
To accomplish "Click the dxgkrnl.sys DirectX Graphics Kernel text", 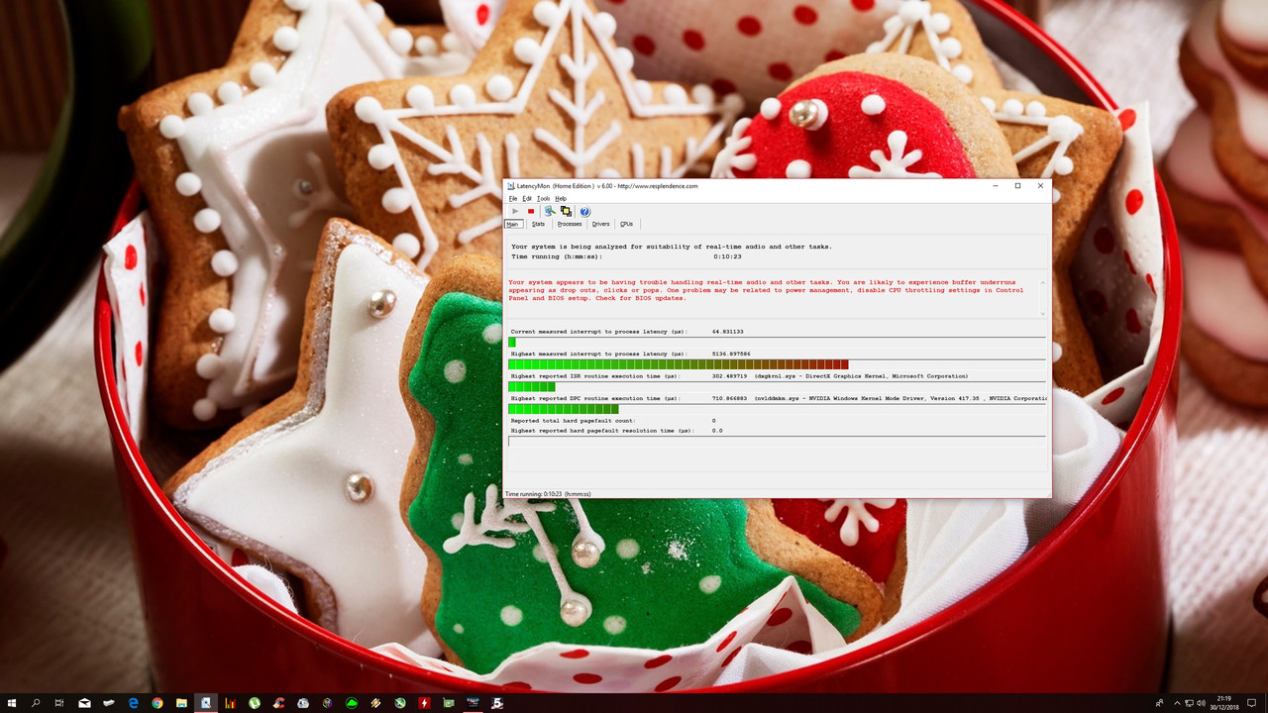I will point(861,376).
